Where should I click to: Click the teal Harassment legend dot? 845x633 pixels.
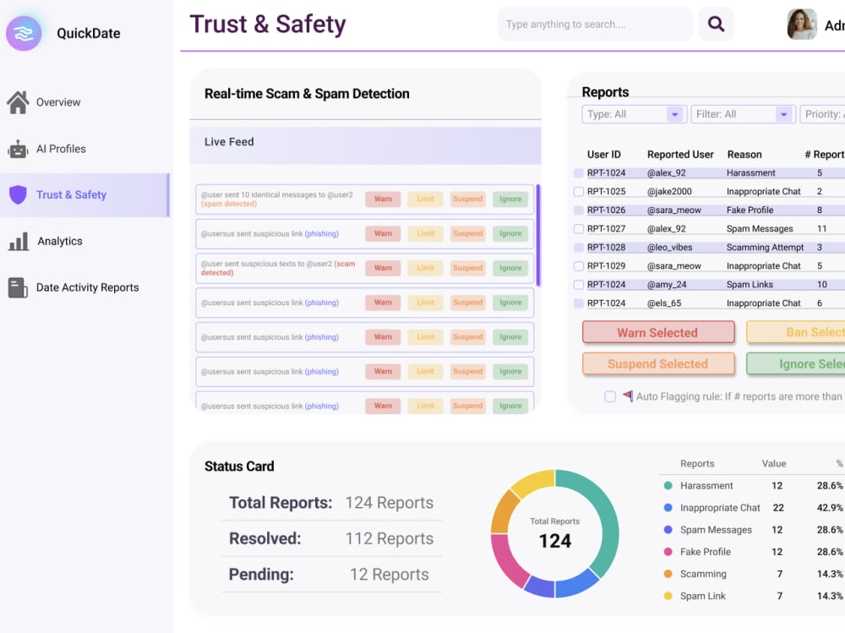(x=668, y=486)
